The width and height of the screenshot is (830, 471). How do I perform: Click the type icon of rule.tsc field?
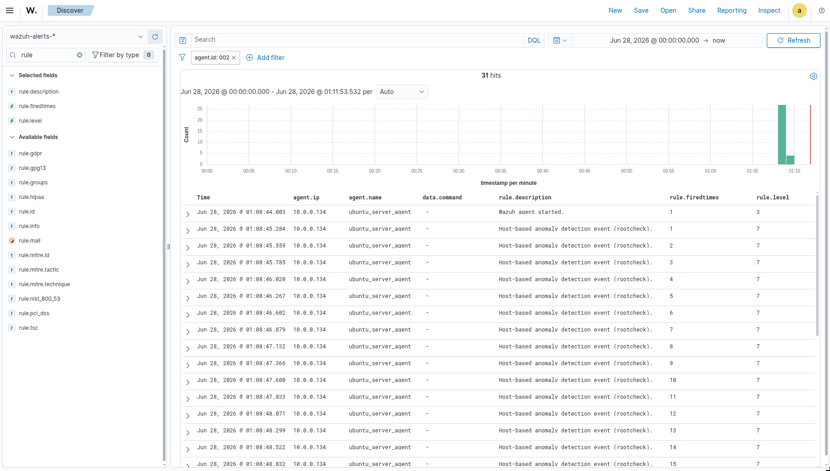[x=12, y=328]
